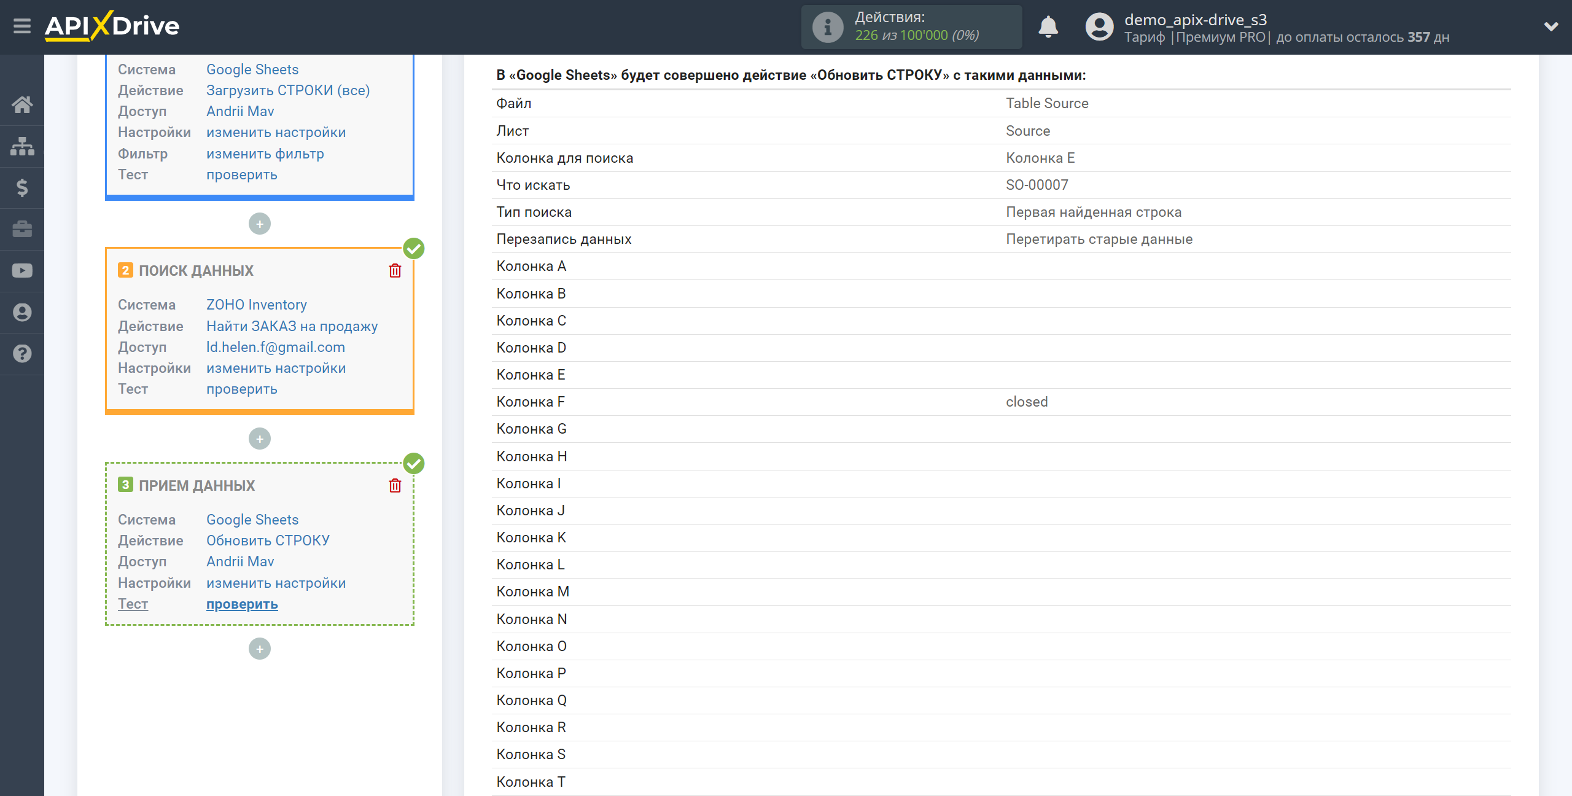Open the notifications bell

[1048, 27]
